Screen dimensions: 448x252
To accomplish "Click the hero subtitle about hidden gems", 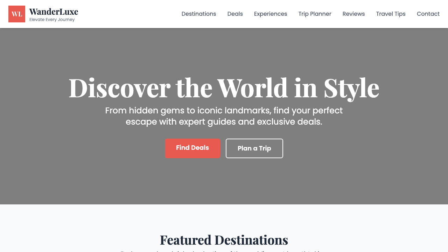I will 224,116.
